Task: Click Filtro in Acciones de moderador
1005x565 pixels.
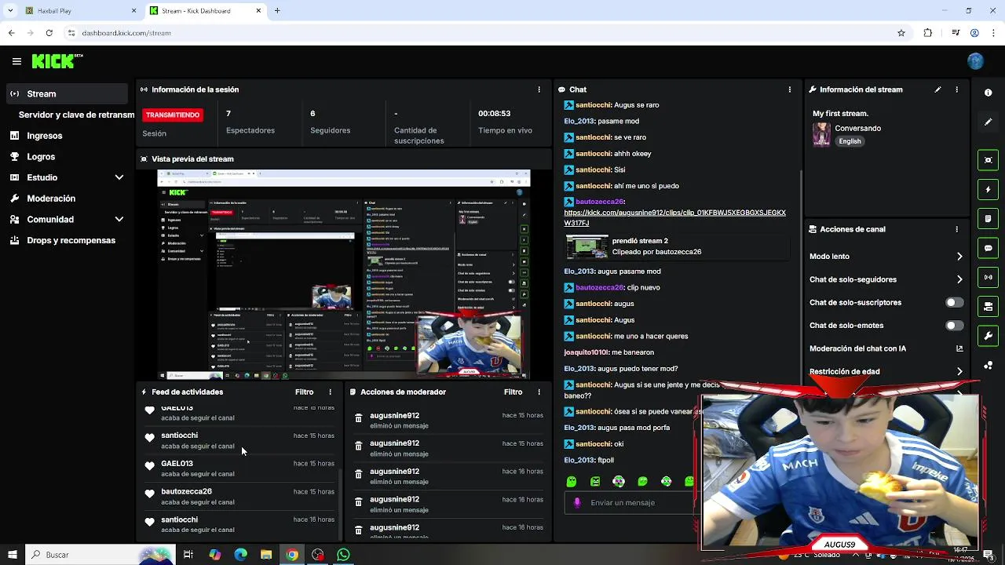Action: [x=513, y=392]
